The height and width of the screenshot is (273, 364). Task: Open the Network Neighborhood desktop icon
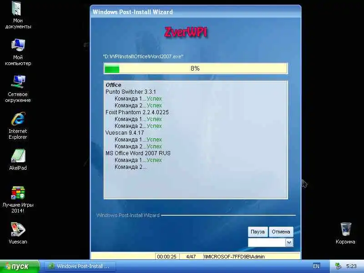[18, 89]
